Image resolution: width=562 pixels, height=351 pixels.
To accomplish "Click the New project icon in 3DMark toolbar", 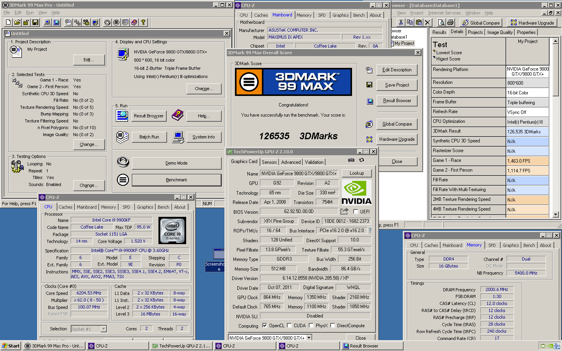I will click(x=8, y=22).
